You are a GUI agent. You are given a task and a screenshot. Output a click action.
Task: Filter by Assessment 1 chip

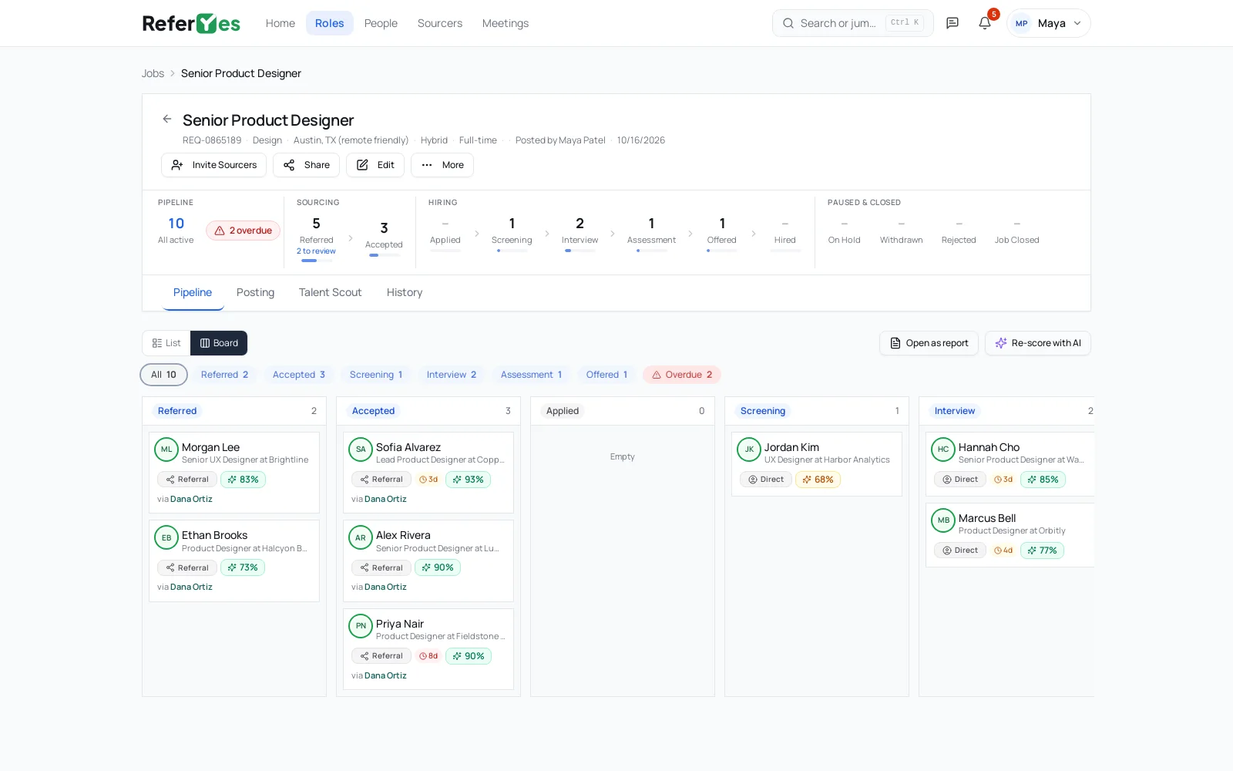click(x=531, y=375)
